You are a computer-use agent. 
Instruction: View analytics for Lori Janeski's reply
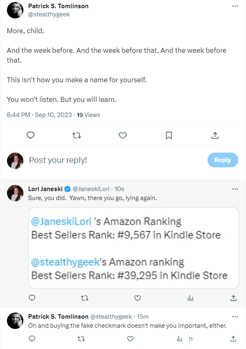tap(190, 298)
